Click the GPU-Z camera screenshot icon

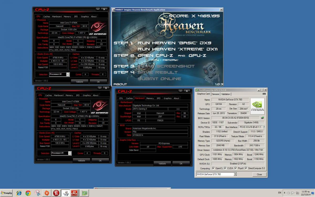click(264, 94)
